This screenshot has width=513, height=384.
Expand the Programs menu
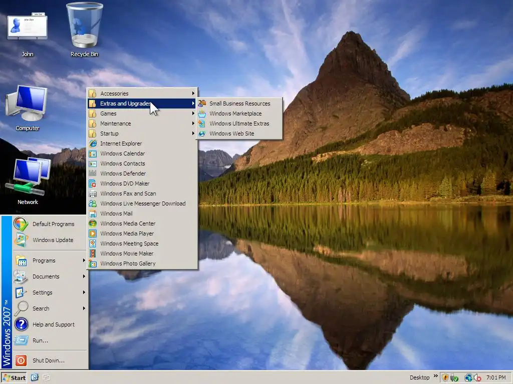pyautogui.click(x=50, y=260)
